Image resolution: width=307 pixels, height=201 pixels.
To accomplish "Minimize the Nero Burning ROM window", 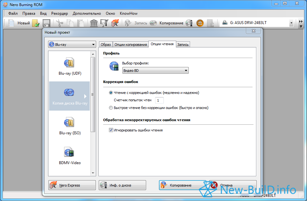I will pyautogui.click(x=276, y=3).
